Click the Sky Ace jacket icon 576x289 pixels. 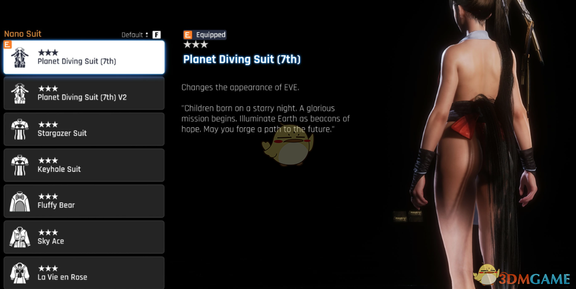20,238
